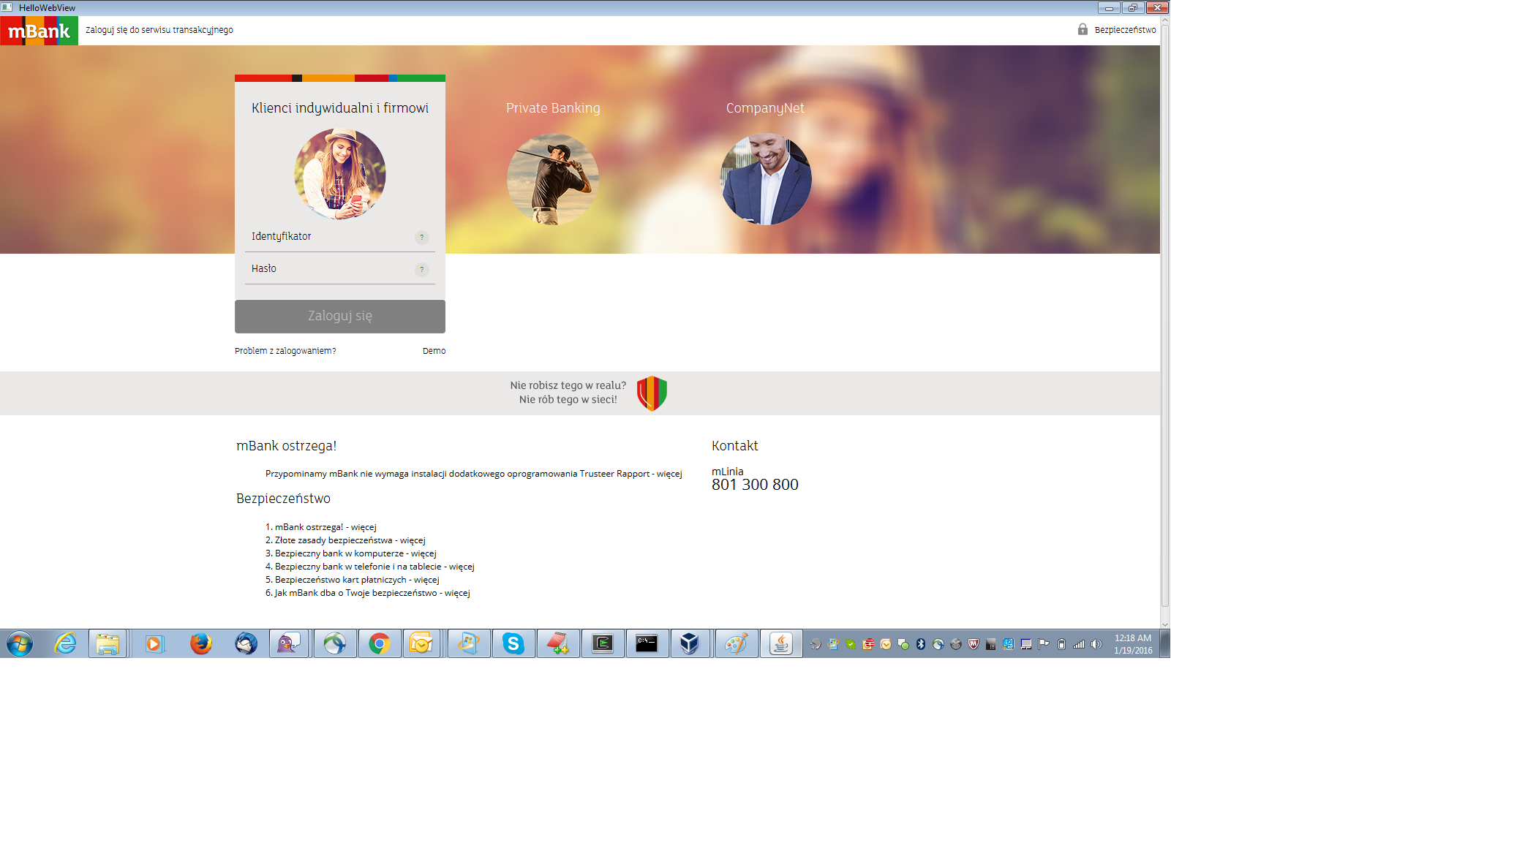Click the Hasło password field
Image resolution: width=1536 pixels, height=851 pixels.
pos(329,269)
